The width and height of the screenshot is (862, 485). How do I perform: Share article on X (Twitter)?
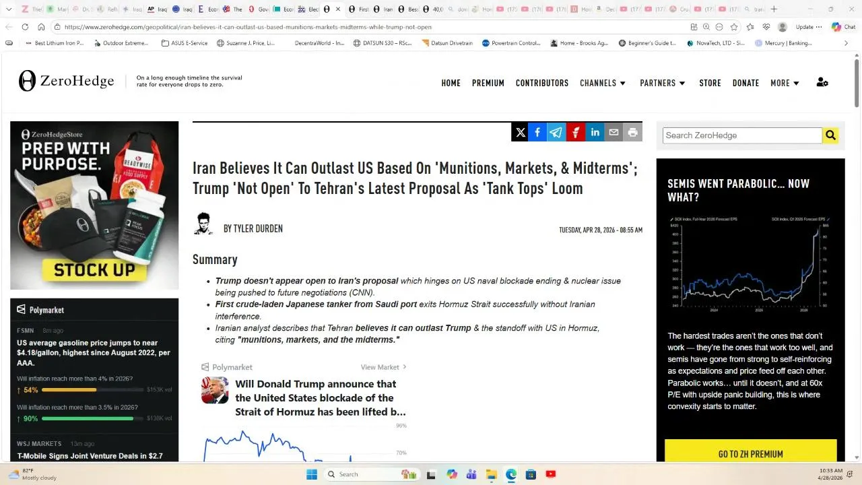(521, 133)
